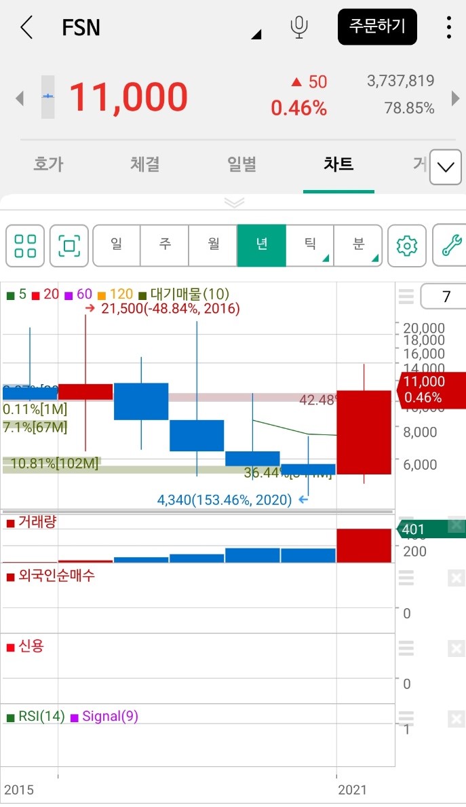The height and width of the screenshot is (807, 466).
Task: Tap the 60-period moving average legend
Action: pos(78,295)
